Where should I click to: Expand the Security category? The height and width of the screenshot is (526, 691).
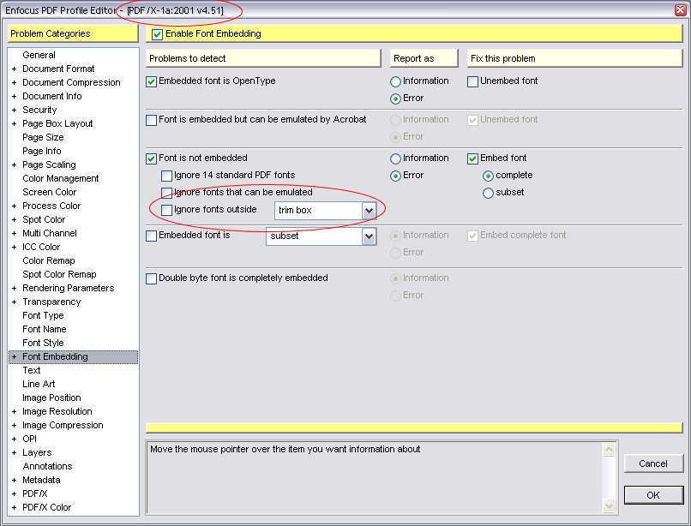pos(14,111)
